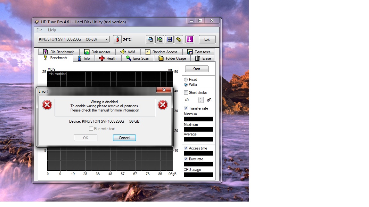Click the purple minimize-to-tray arrow icon
Screen dimensions: 369x207
pyautogui.click(x=190, y=39)
